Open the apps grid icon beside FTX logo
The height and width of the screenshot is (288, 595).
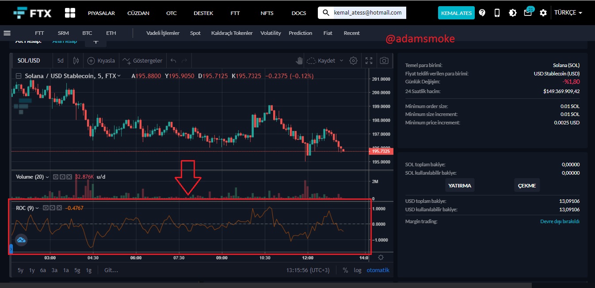pos(70,13)
